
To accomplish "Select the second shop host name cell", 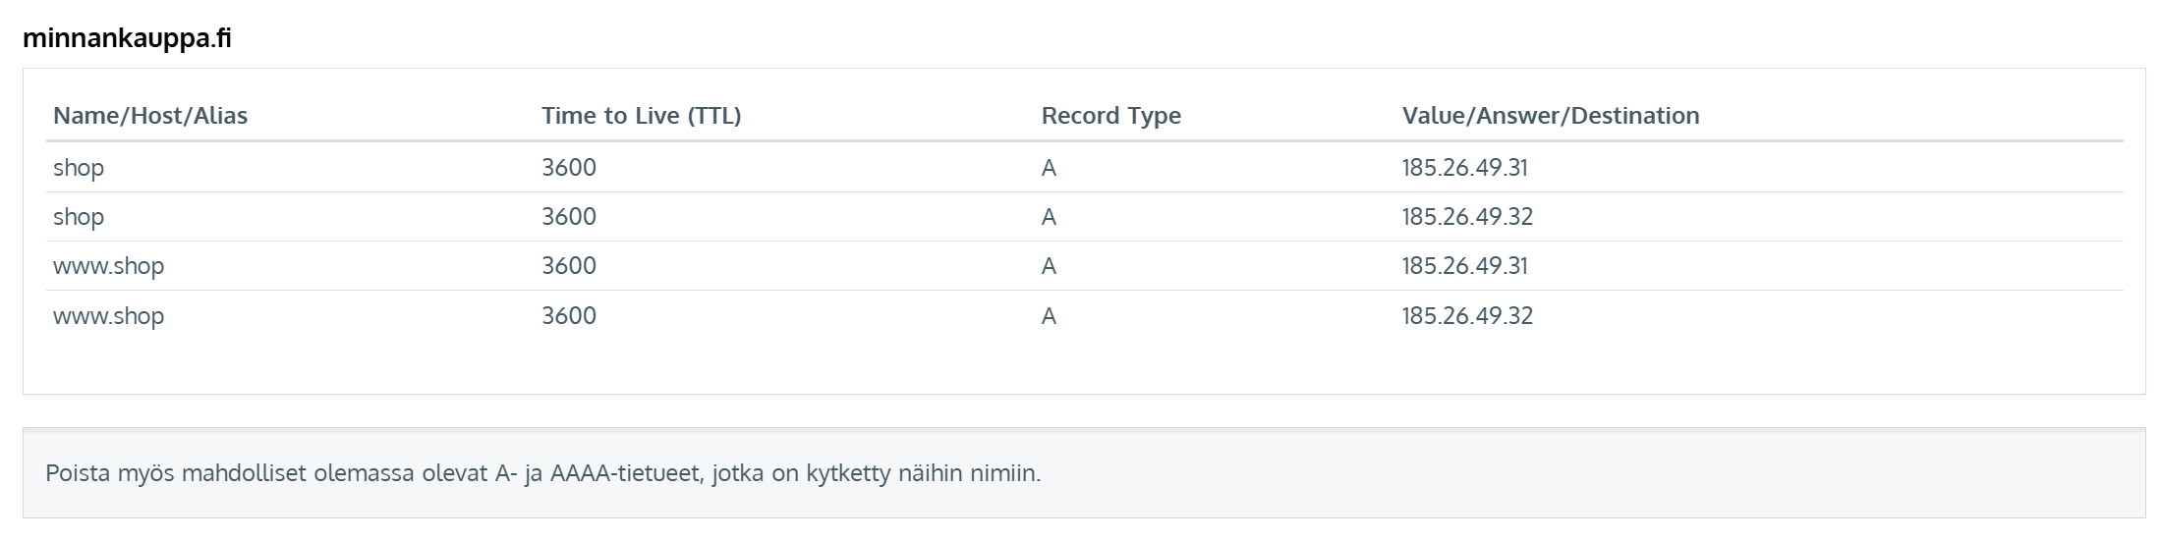I will (79, 217).
